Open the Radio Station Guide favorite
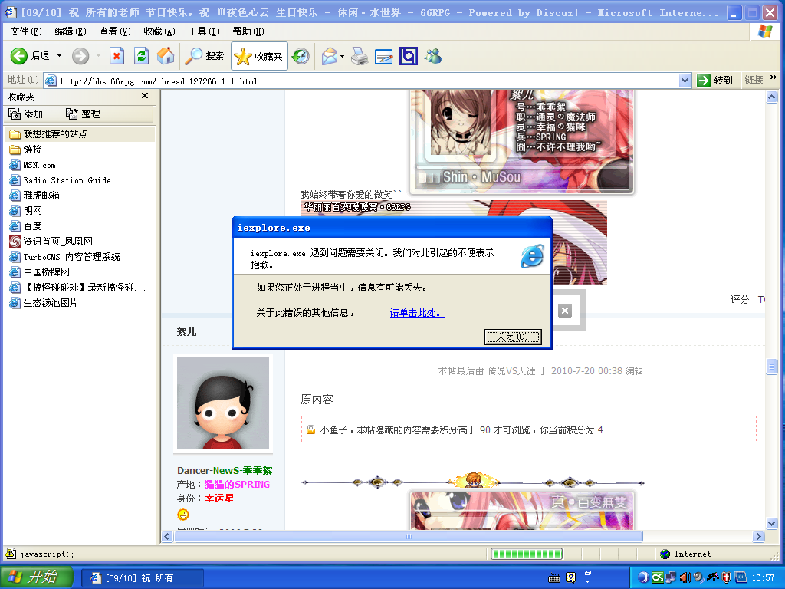This screenshot has height=589, width=785. point(60,180)
